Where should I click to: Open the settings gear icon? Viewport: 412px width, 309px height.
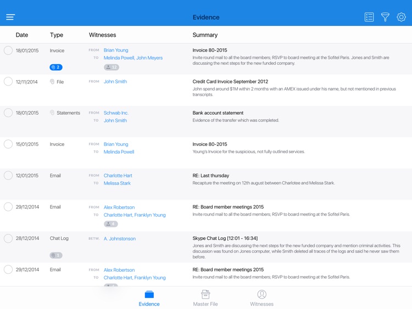tap(402, 18)
